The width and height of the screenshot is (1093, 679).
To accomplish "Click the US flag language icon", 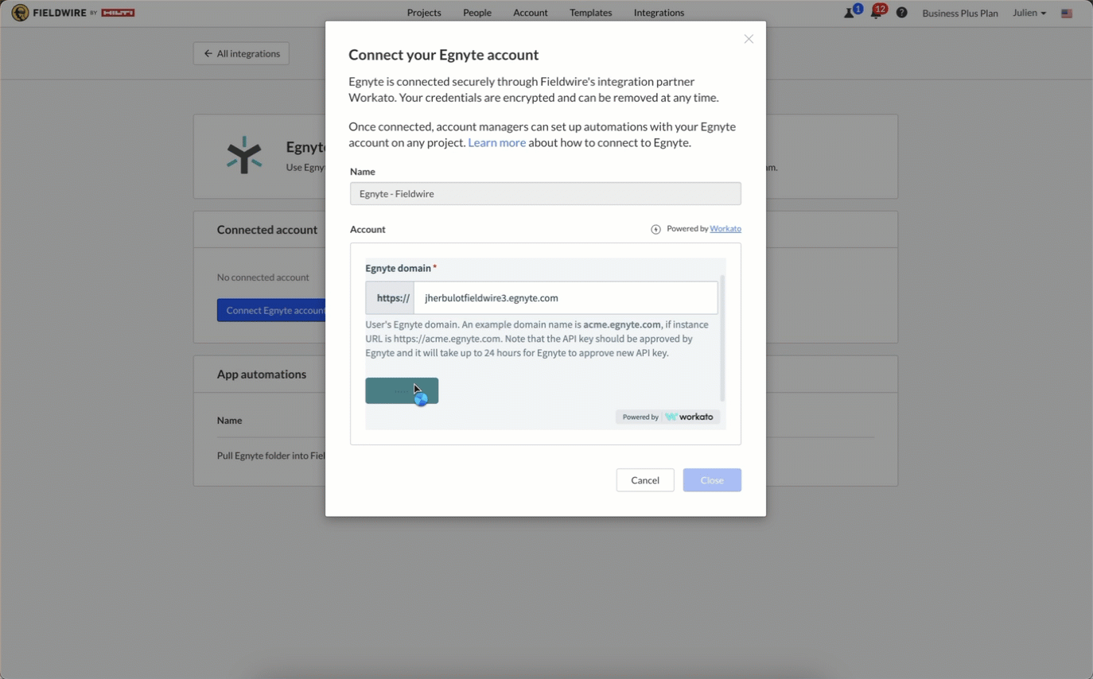I will click(1067, 14).
